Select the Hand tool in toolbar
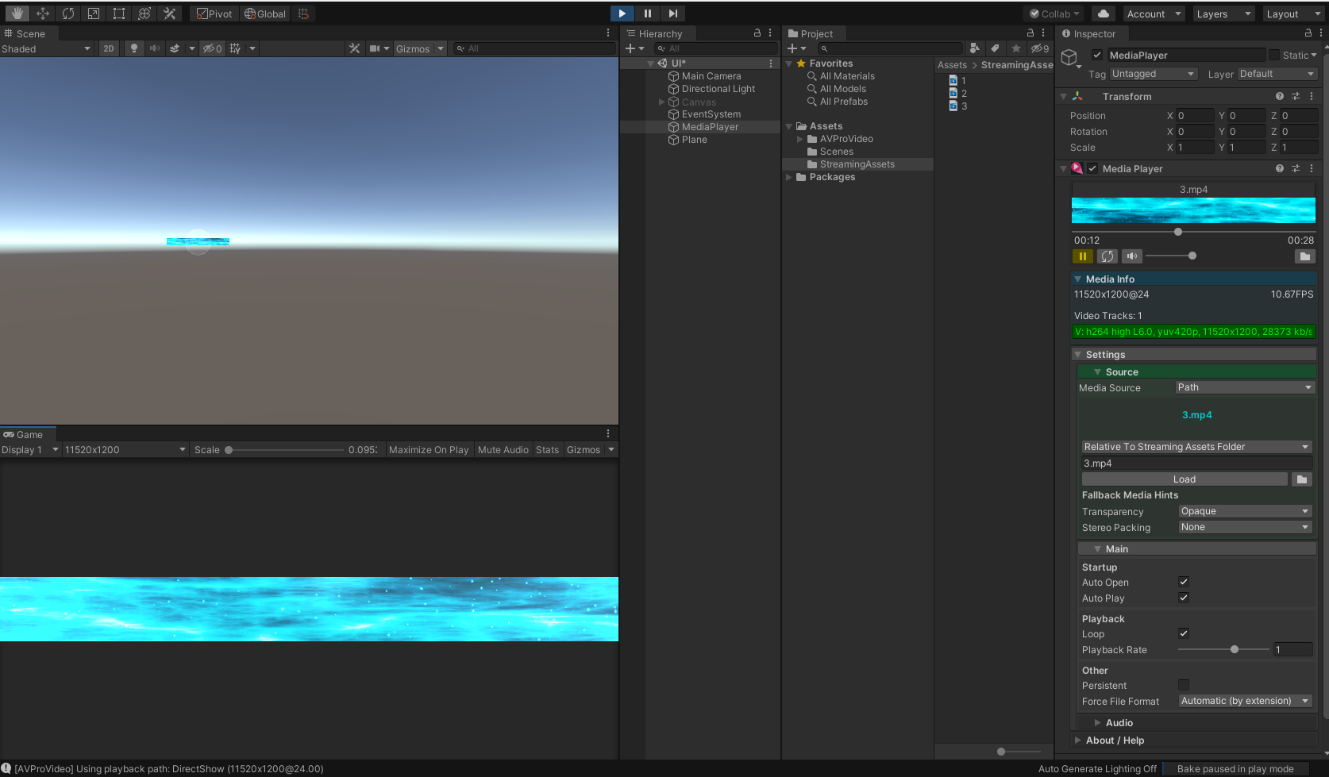Screen dimensions: 1329x777 tap(17, 13)
